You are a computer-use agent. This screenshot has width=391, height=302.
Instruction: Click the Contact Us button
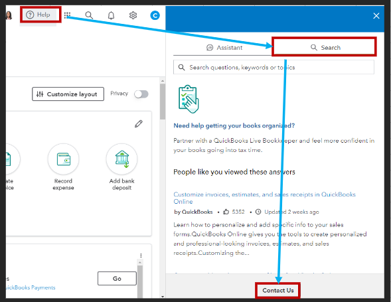click(x=278, y=290)
